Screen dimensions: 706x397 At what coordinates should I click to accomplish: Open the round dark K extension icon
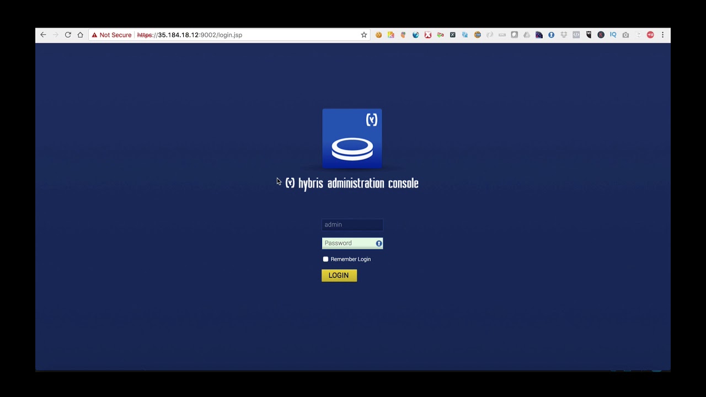[601, 35]
